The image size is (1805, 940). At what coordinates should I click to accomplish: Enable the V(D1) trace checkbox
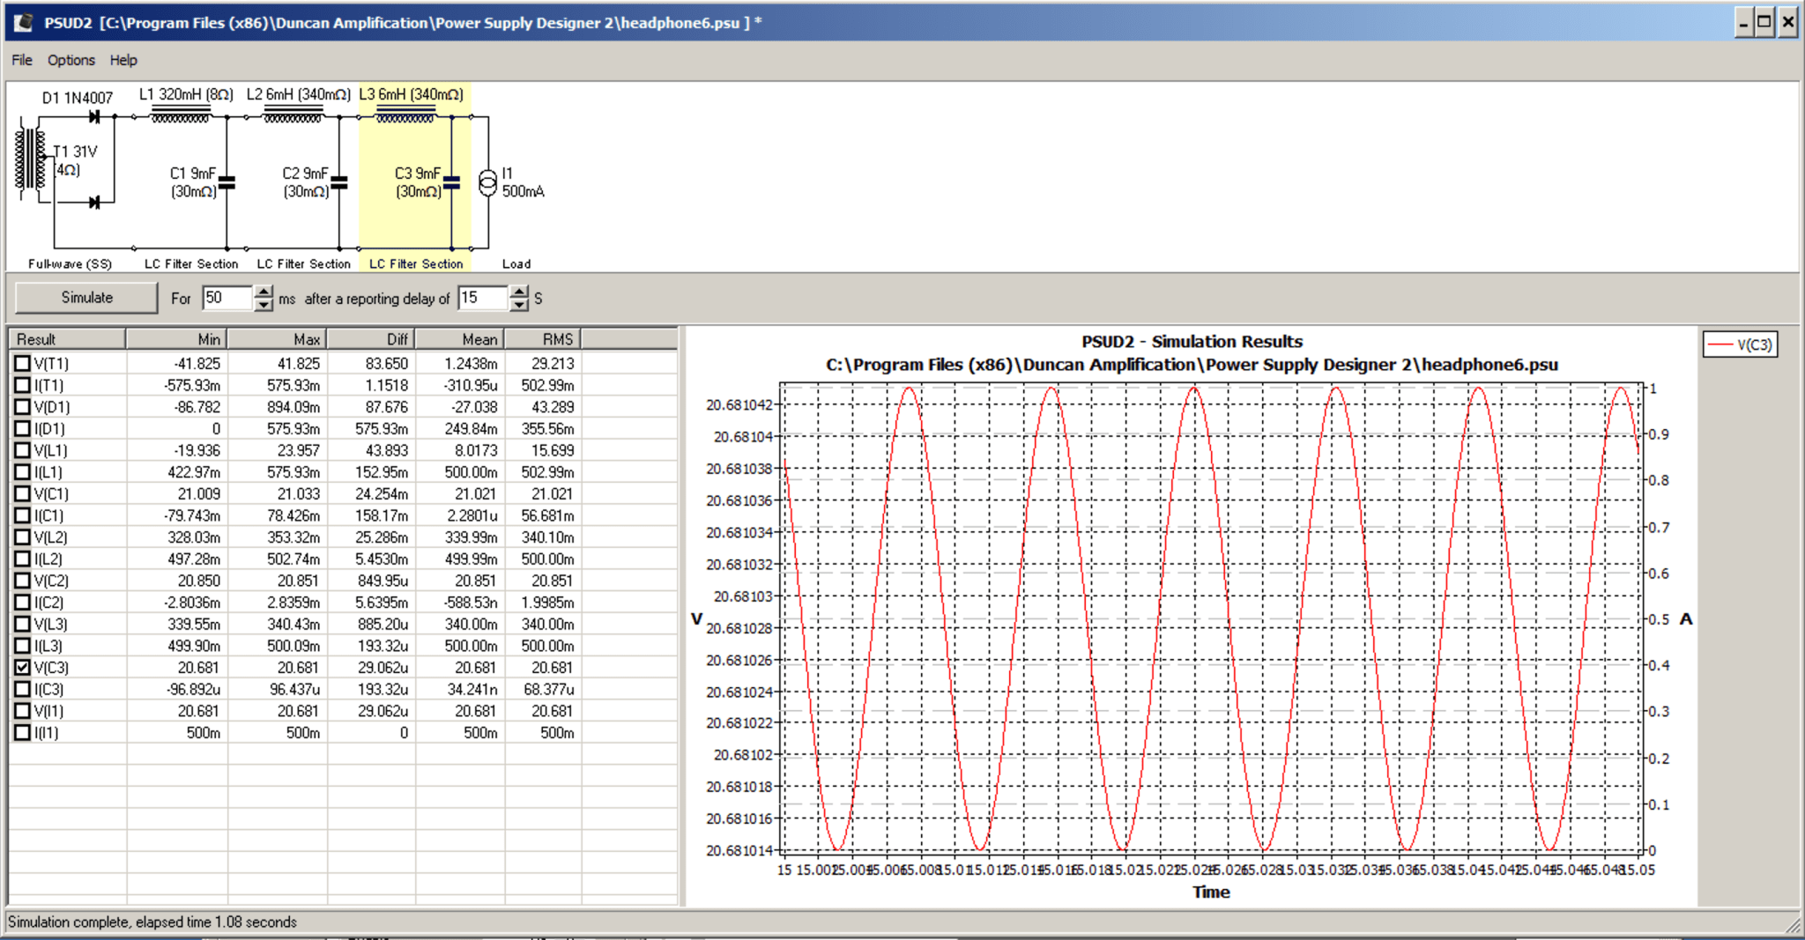(23, 407)
